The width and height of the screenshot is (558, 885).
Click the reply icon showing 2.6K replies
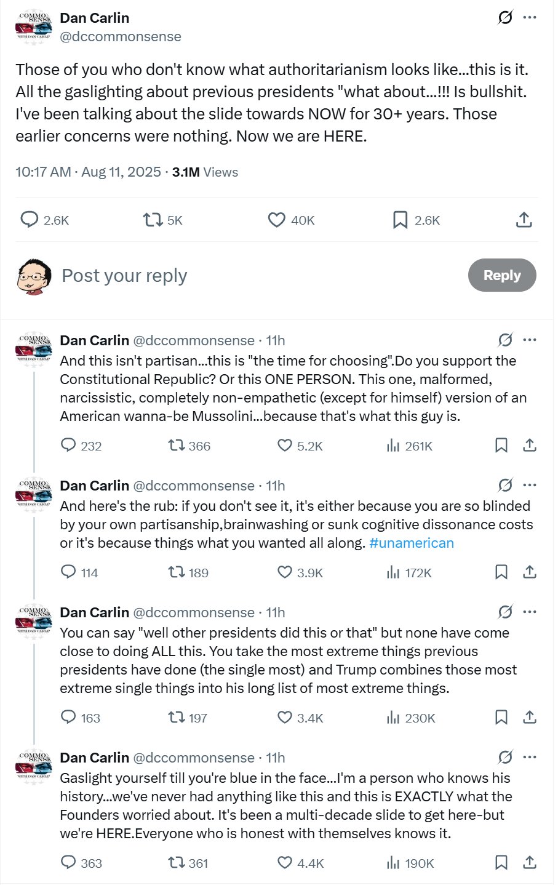(30, 220)
